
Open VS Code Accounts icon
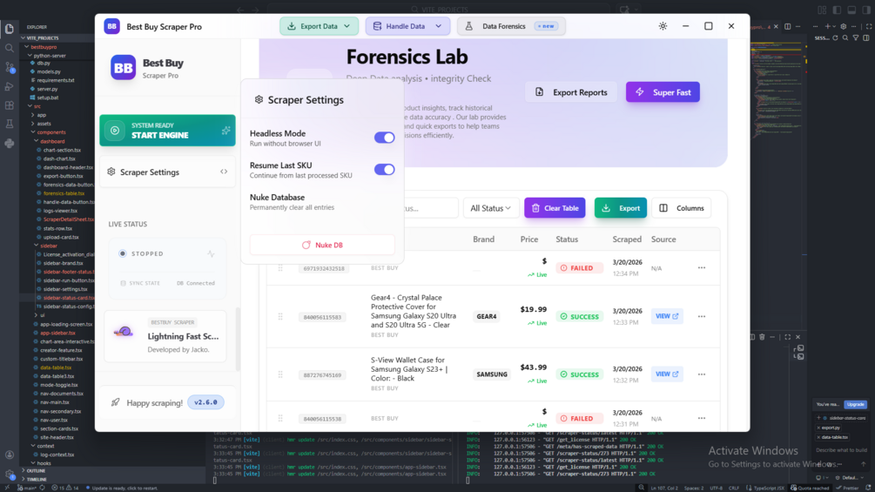pos(10,455)
